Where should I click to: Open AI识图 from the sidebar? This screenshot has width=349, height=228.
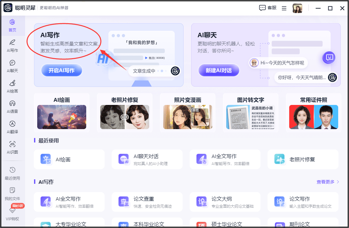tap(12, 147)
